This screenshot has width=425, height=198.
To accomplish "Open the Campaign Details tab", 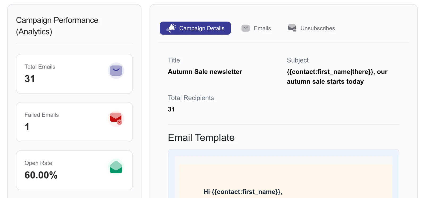I will pos(195,28).
